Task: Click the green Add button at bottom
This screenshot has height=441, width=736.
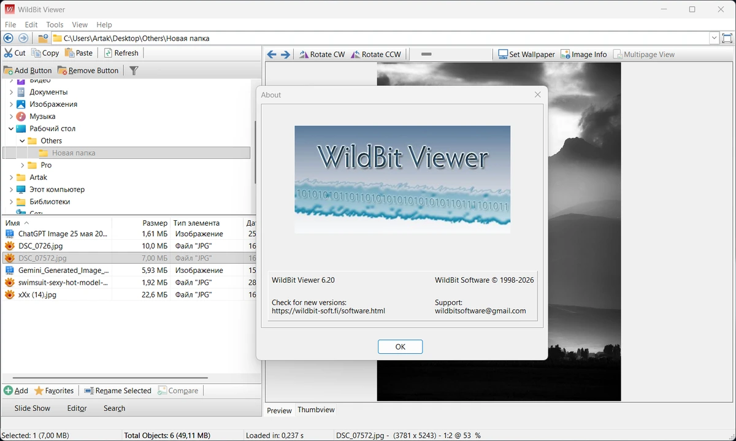Action: tap(16, 391)
